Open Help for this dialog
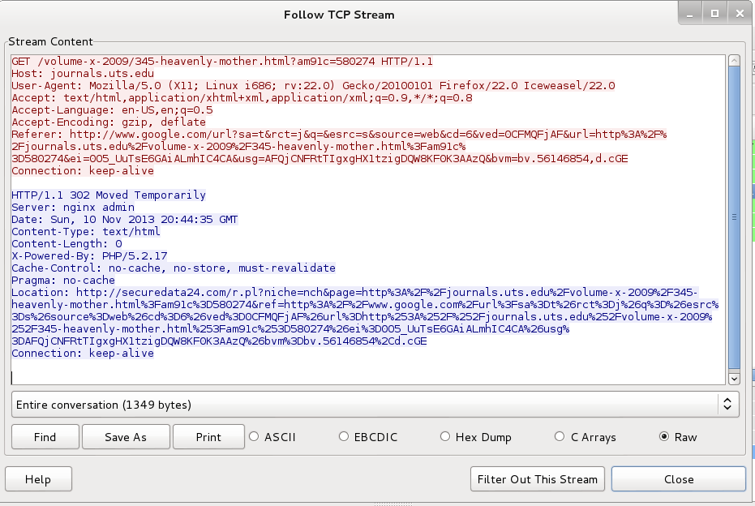The width and height of the screenshot is (755, 506). pyautogui.click(x=38, y=479)
